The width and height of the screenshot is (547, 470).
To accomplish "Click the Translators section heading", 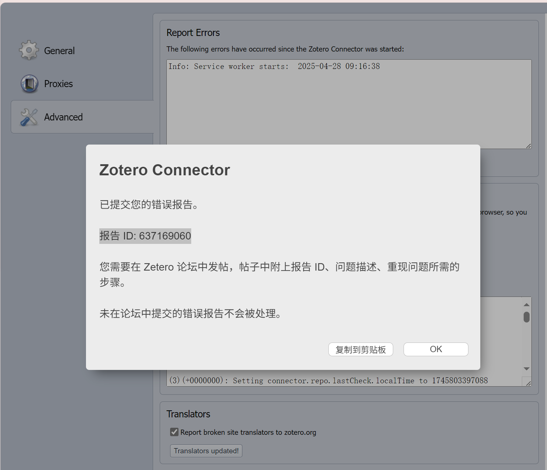I will 188,414.
